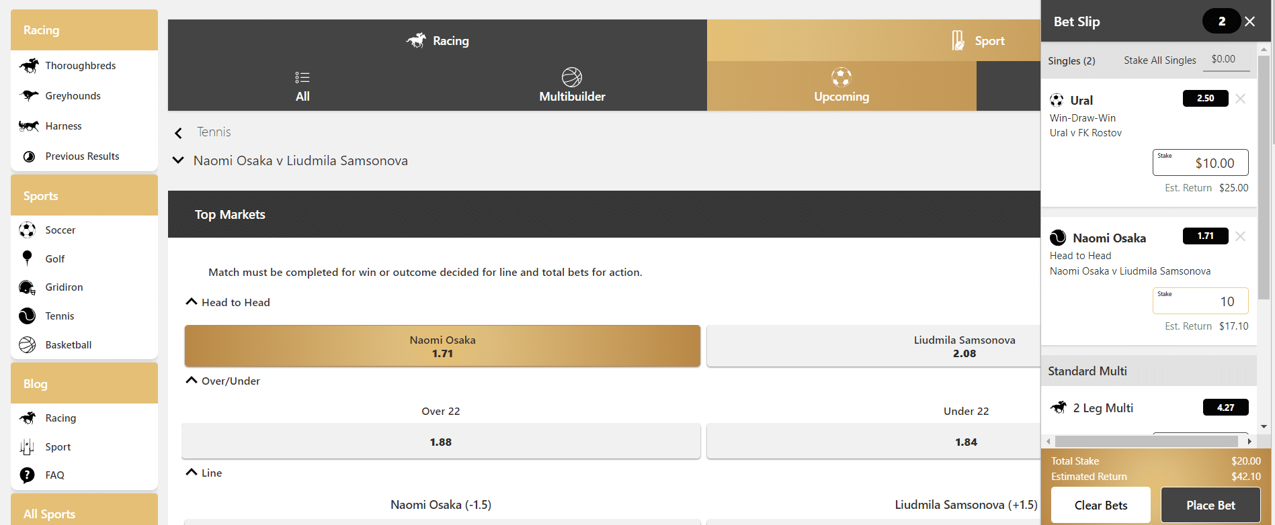Viewport: 1275px width, 525px height.
Task: Click the horse icon on the Racing tab
Action: 416,40
